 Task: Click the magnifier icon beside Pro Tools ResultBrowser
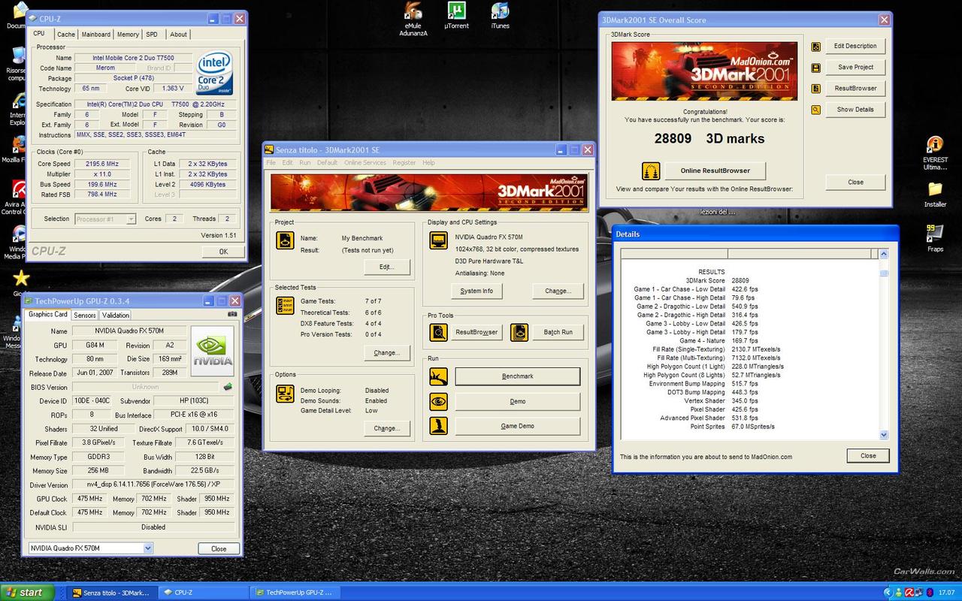pos(438,331)
